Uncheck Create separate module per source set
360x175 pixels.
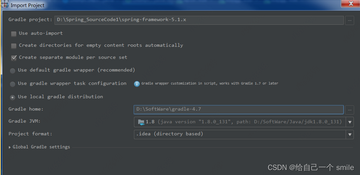click(14, 58)
